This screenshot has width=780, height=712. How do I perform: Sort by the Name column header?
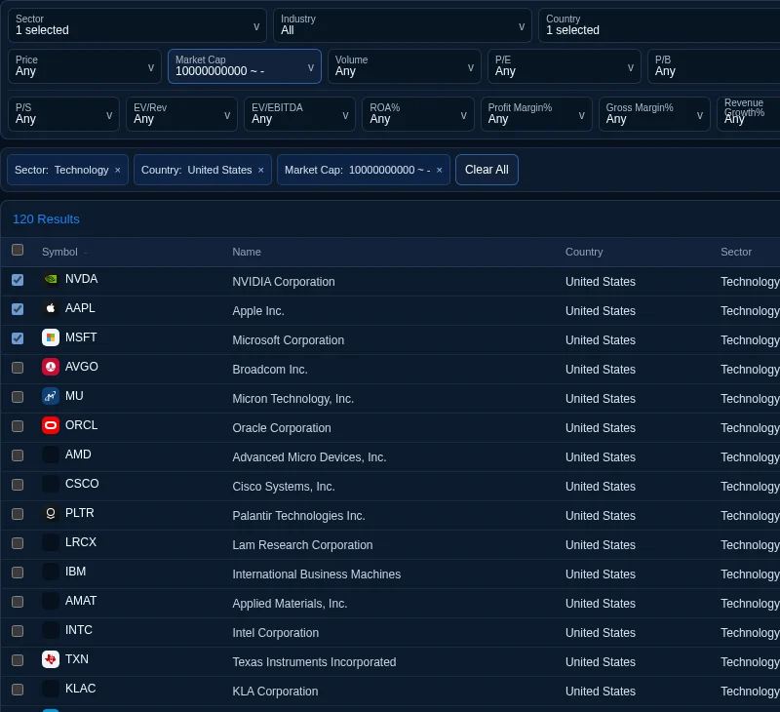(x=247, y=252)
